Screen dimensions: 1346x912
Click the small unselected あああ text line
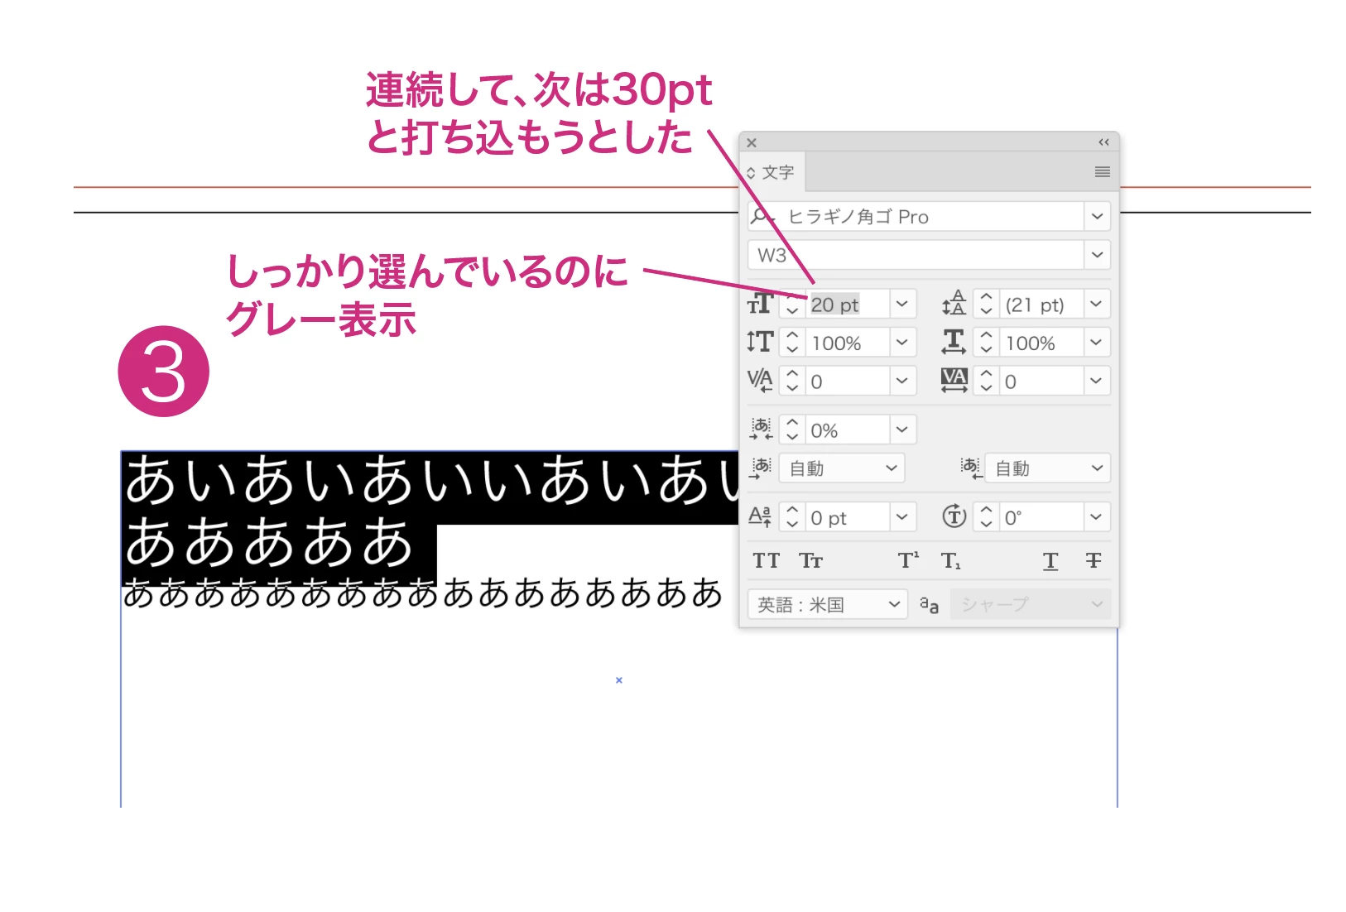pos(423,594)
